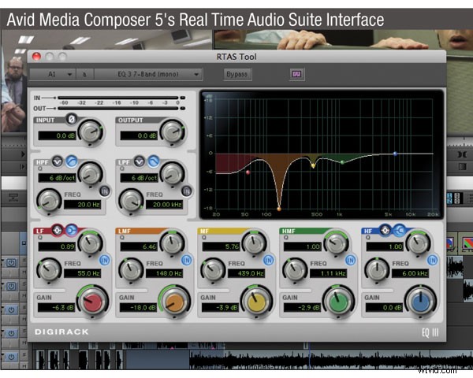Click the MF Q knob

(x=255, y=243)
